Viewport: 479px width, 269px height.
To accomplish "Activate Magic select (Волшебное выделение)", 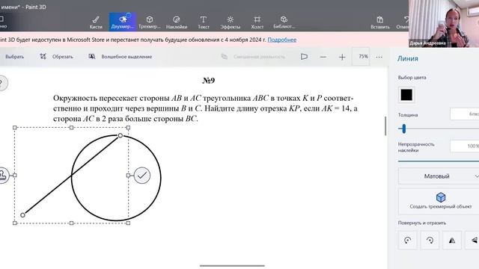I will (120, 57).
